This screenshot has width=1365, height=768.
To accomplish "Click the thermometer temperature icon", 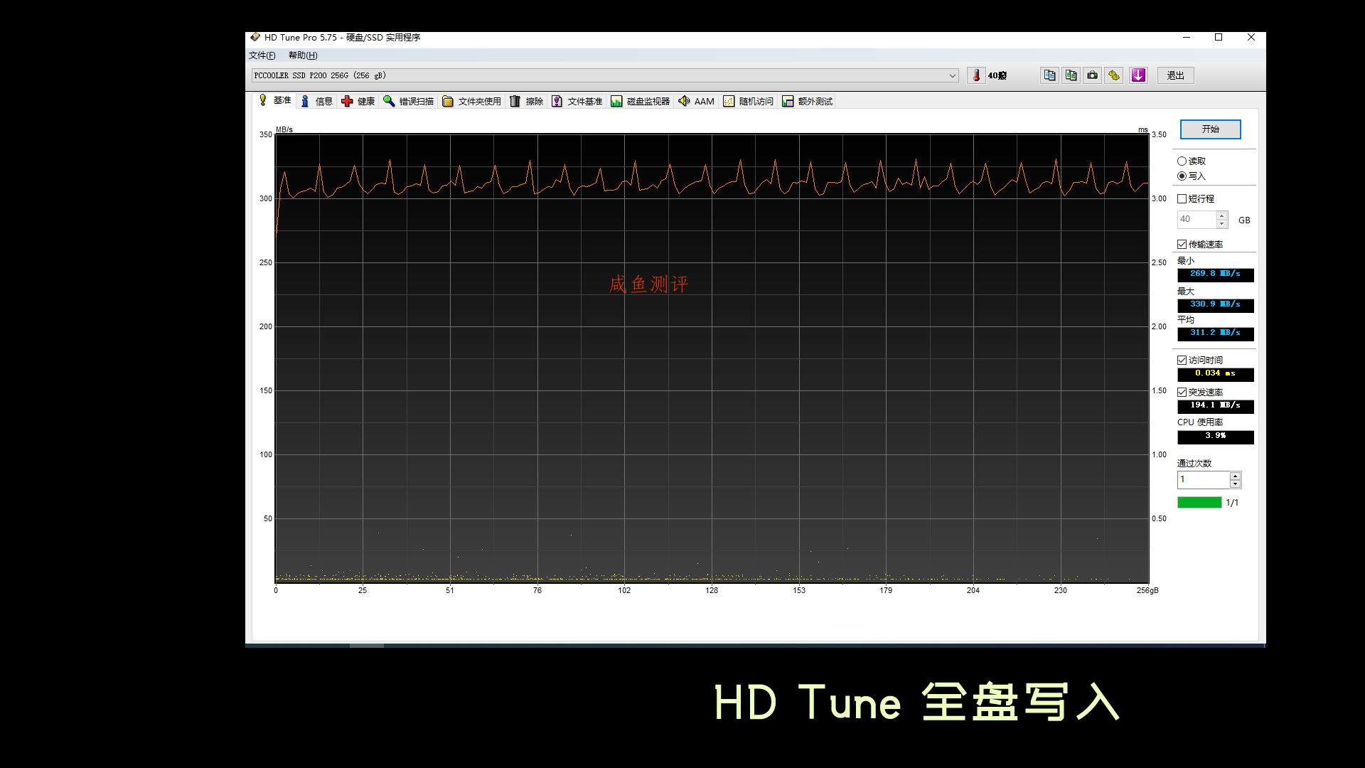I will (x=976, y=75).
